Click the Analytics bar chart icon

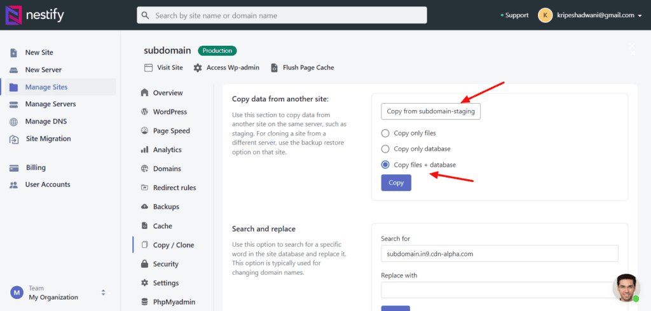click(144, 149)
